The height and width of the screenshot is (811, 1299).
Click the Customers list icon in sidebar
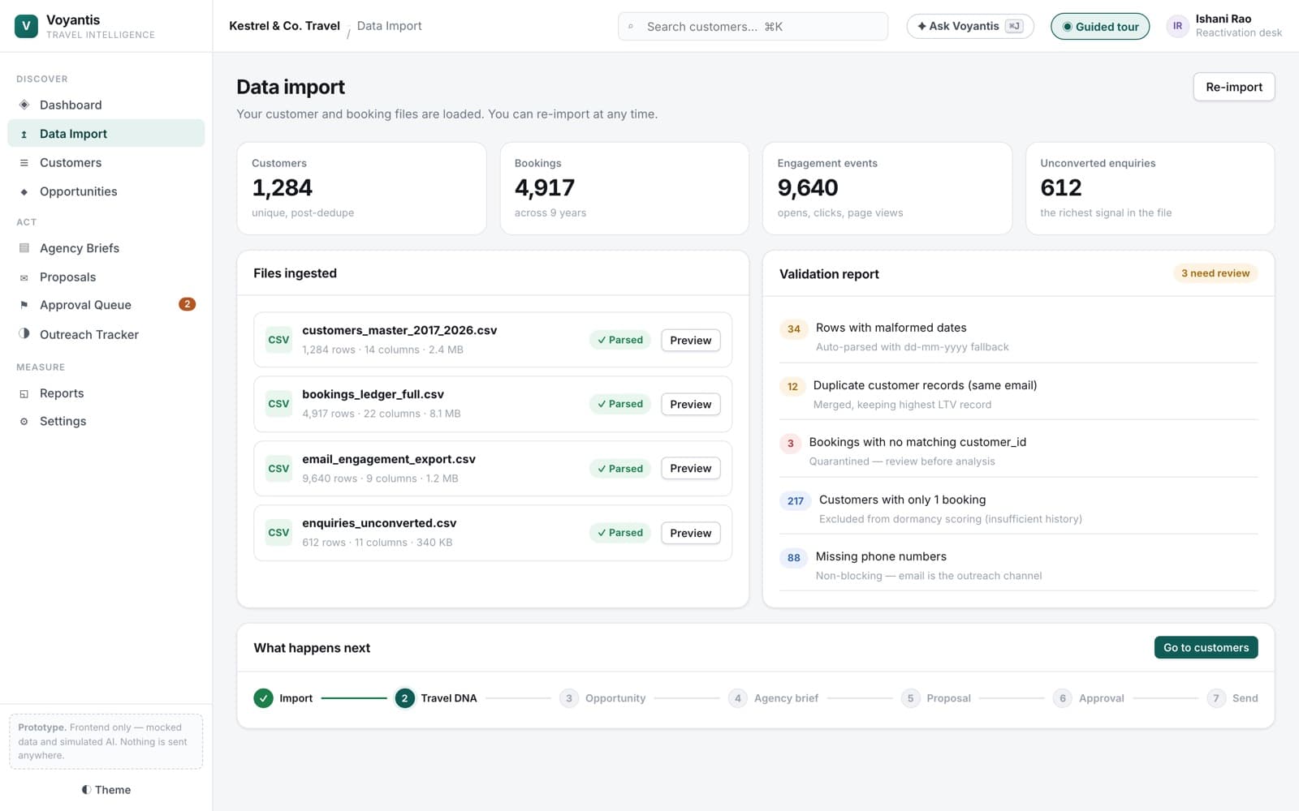24,162
